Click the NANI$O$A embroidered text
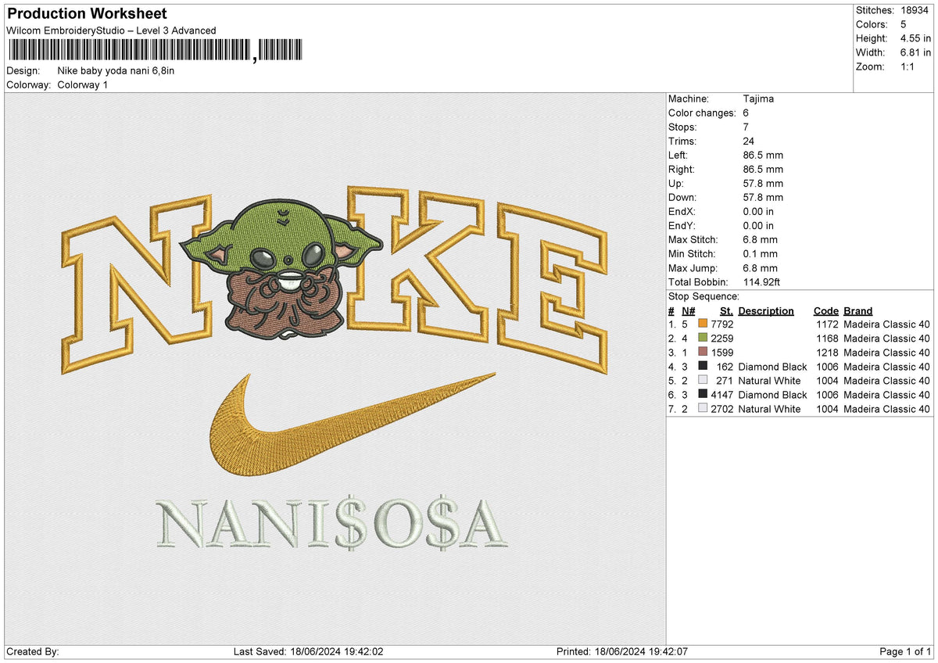Image resolution: width=938 pixels, height=663 pixels. 332,524
